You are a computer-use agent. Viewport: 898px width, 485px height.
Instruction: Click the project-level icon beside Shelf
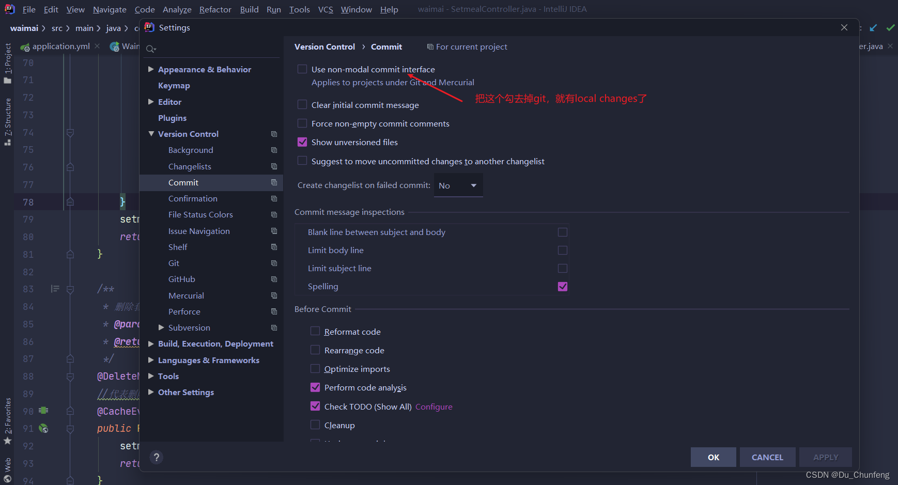(x=274, y=247)
